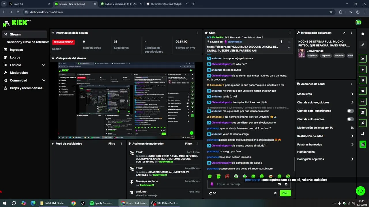Click the focus frame sidebar icon
This screenshot has height=207, width=369.
pos(363,59)
